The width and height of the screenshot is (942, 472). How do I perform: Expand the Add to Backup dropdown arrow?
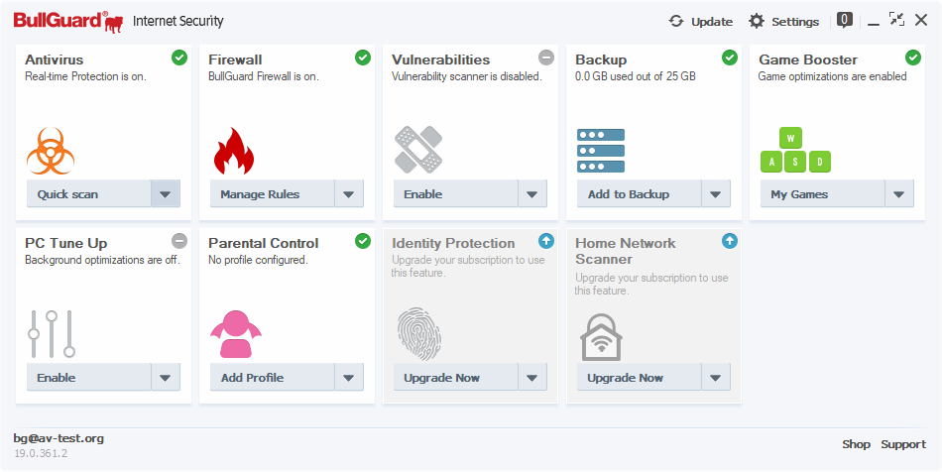716,194
